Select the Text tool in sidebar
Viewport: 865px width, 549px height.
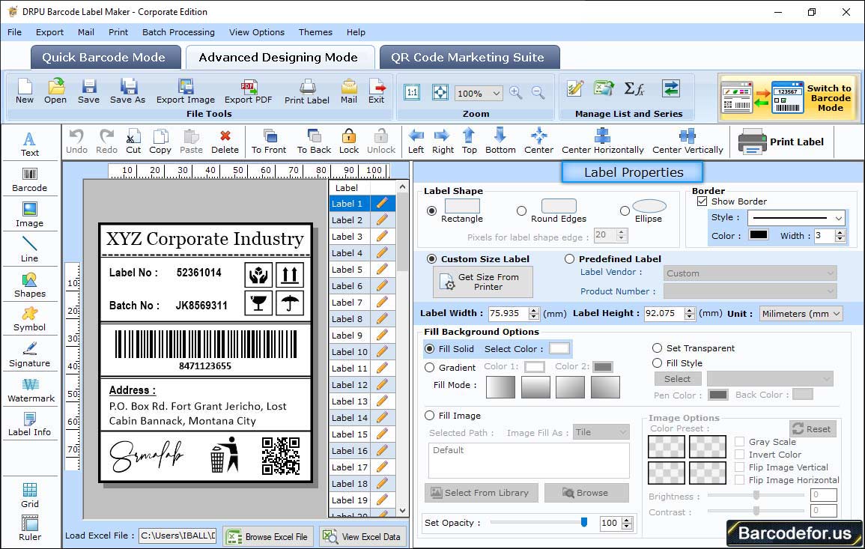click(x=30, y=145)
